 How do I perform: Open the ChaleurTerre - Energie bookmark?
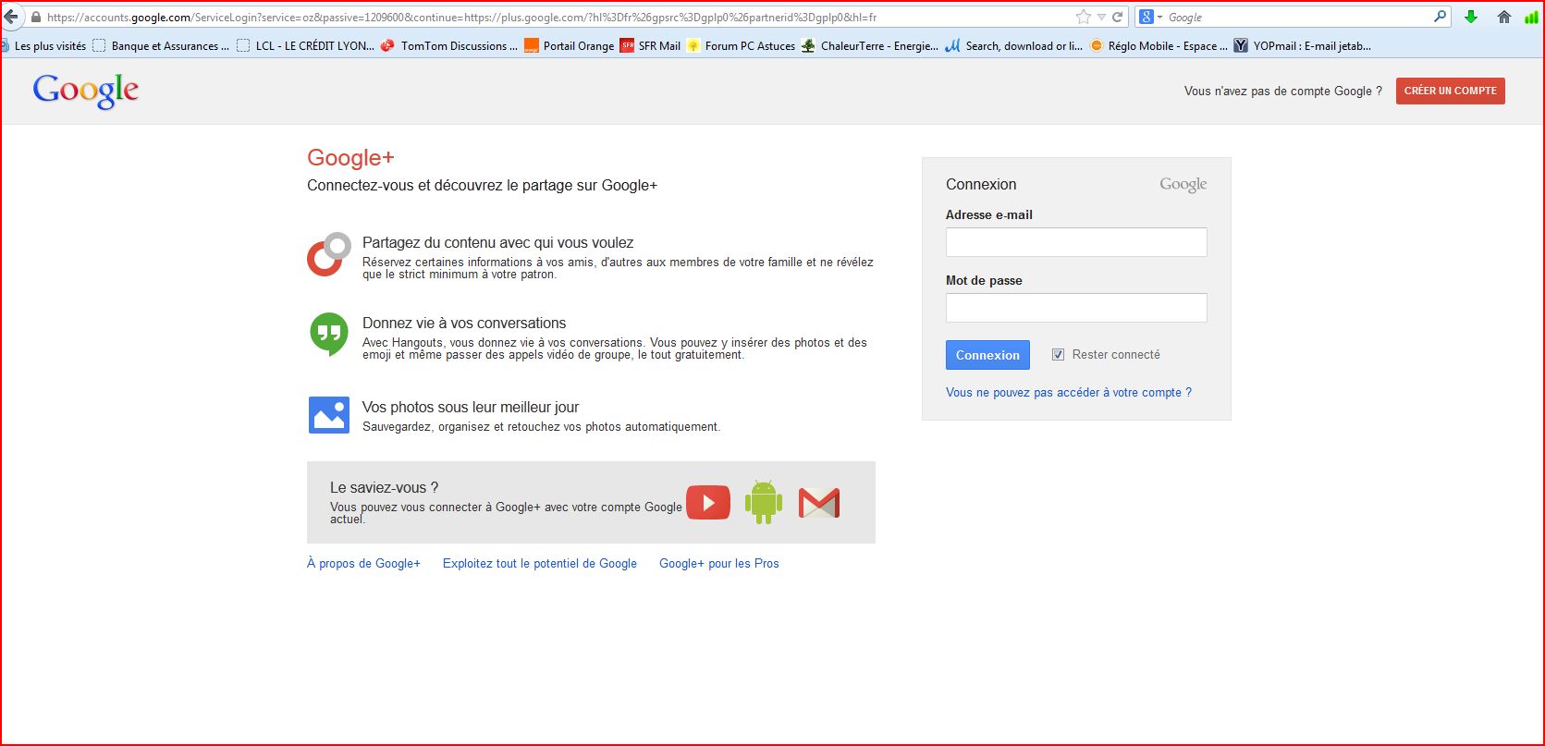870,45
